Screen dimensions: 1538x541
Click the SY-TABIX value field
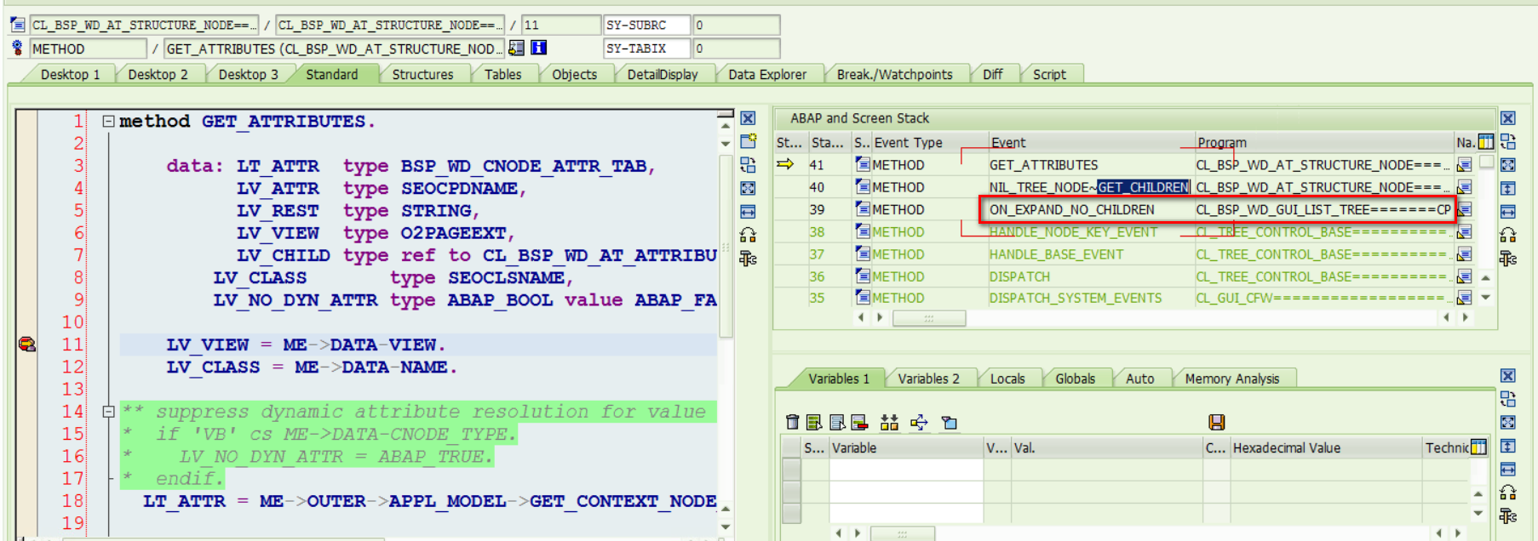tap(736, 48)
